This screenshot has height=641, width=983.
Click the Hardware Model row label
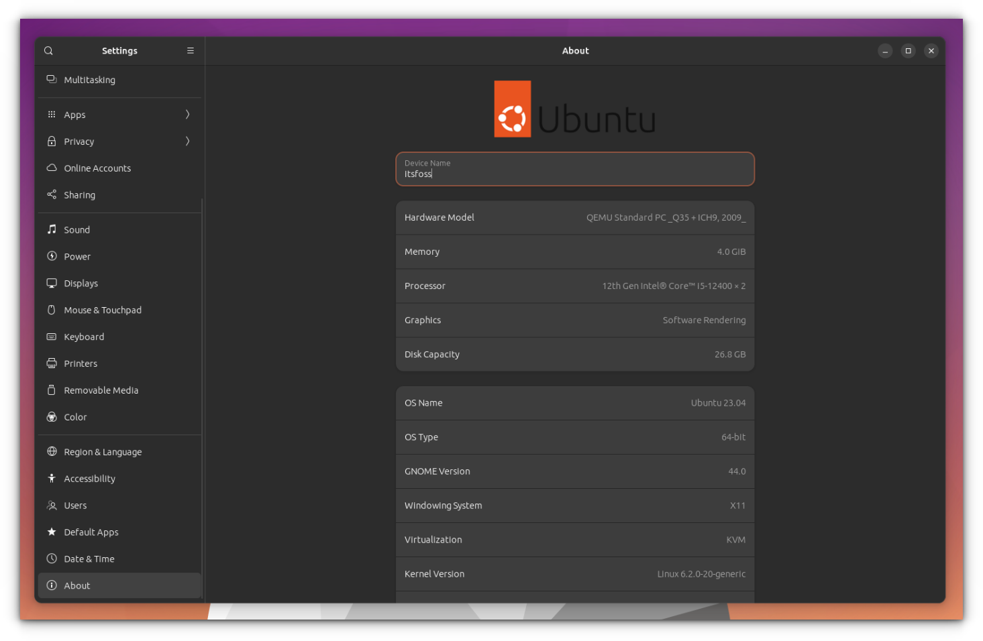(439, 217)
